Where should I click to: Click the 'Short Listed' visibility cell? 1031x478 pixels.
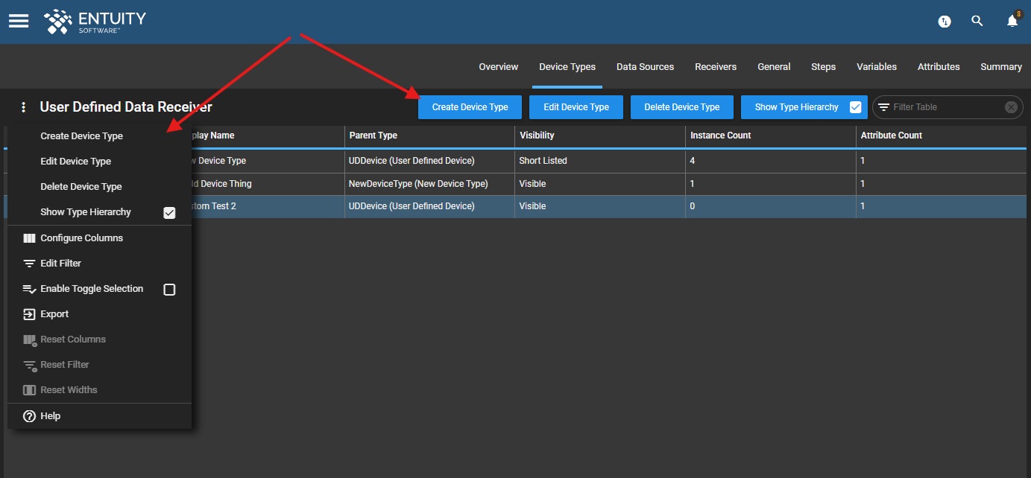[600, 161]
